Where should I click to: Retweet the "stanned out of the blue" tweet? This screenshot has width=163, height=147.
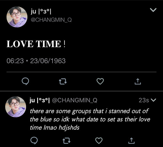click(x=67, y=140)
